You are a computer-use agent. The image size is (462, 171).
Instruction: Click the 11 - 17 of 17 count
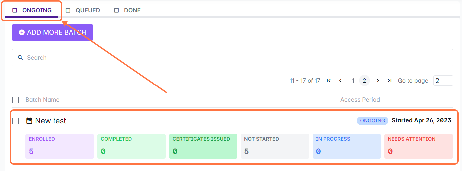(x=305, y=81)
